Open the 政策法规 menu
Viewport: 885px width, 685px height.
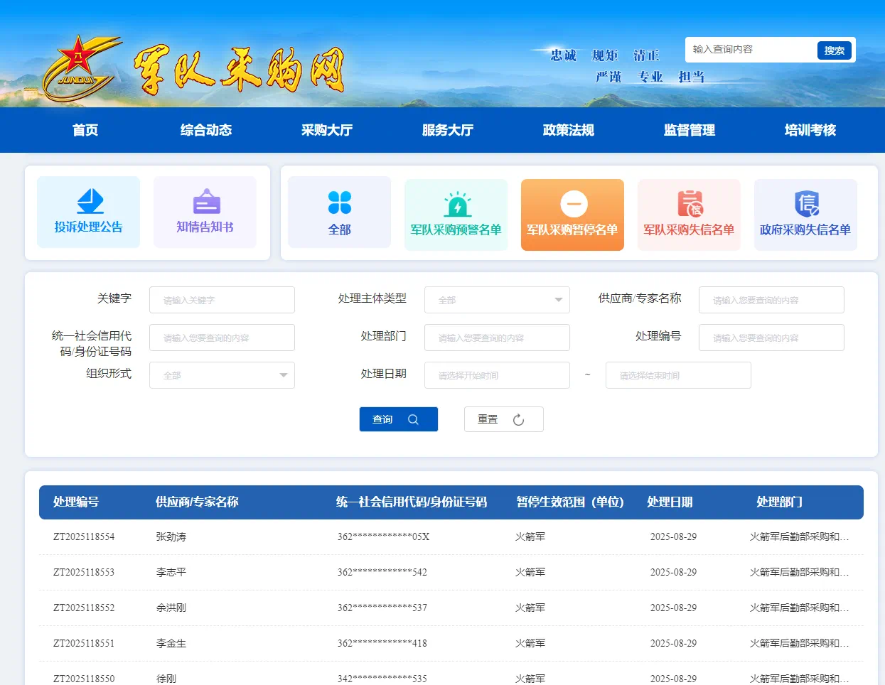[x=569, y=130]
